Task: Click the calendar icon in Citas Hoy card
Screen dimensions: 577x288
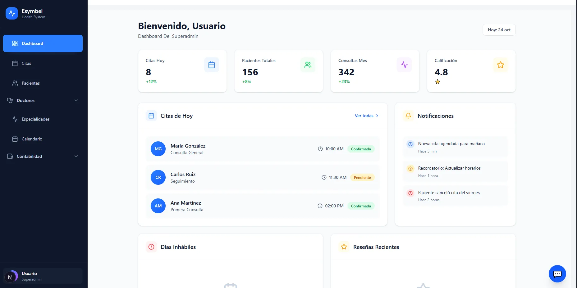Action: [211, 65]
